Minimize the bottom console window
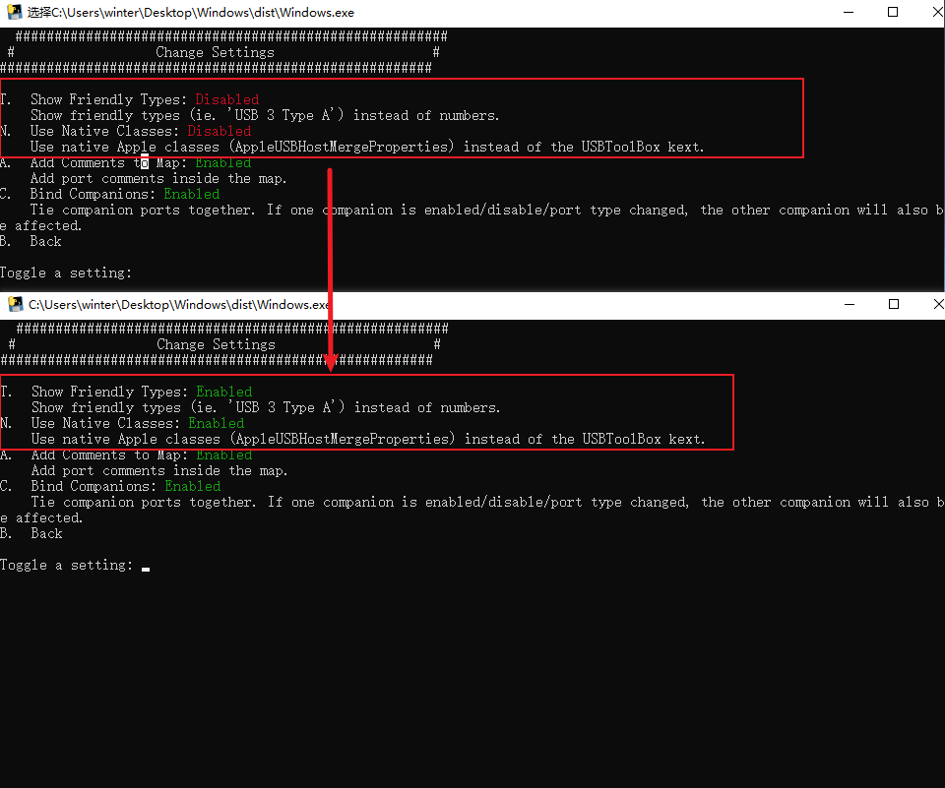The height and width of the screenshot is (788, 945). (850, 305)
